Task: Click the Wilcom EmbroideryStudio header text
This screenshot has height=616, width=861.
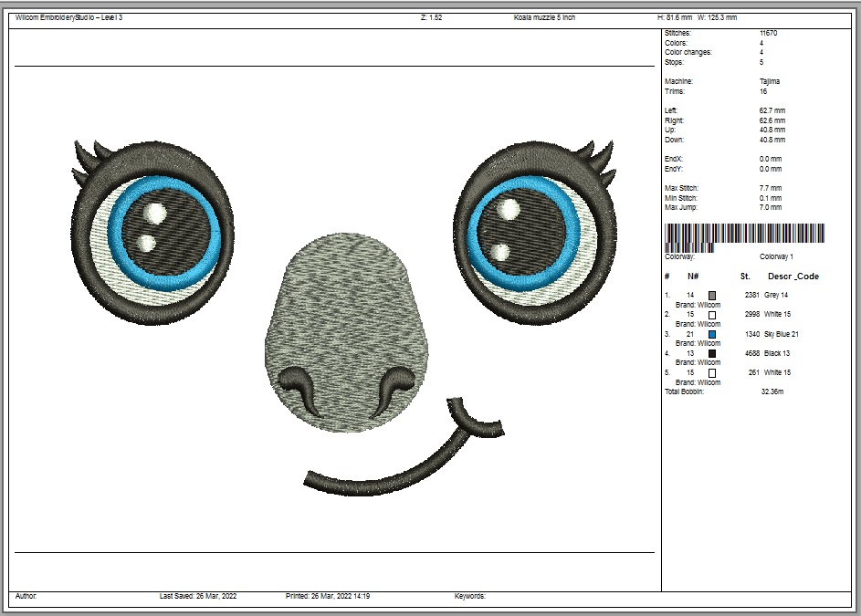Action: [68, 18]
